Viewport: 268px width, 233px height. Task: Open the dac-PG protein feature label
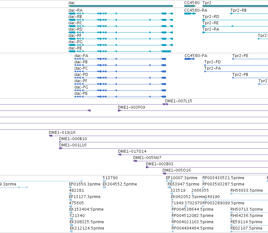81,87
